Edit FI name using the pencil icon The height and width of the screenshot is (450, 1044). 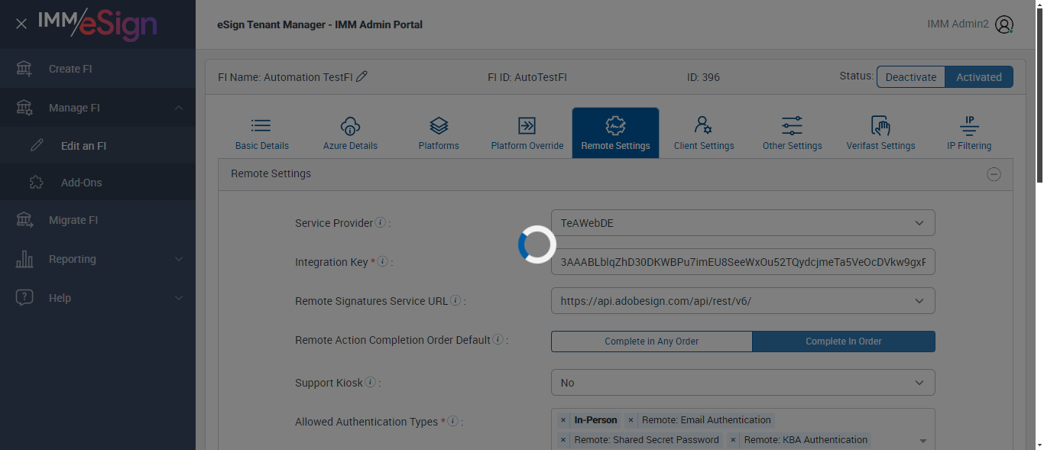362,76
